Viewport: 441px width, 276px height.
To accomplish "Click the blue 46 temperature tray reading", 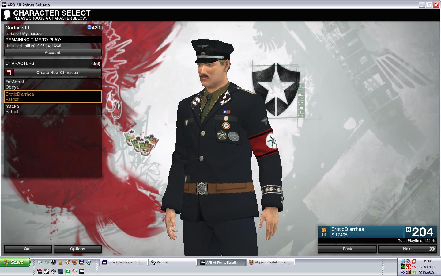I will [403, 272].
